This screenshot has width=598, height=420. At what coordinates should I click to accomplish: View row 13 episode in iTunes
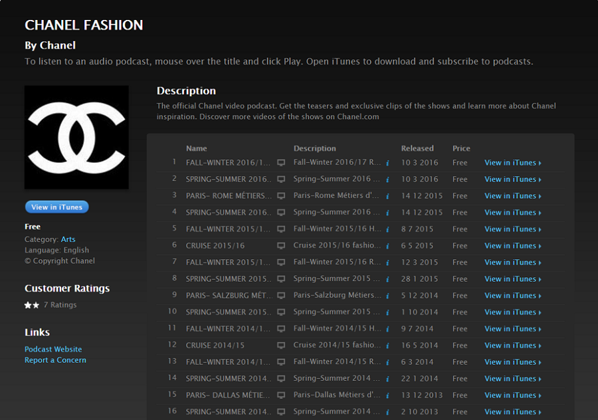[512, 362]
